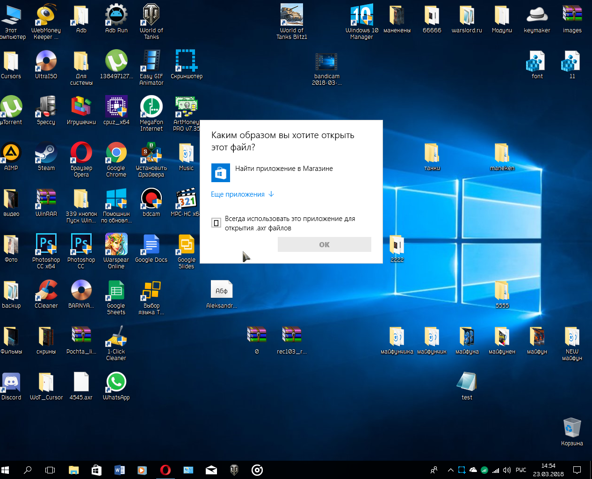This screenshot has width=592, height=479.
Task: Select the Aleksandr font file icon
Action: [x=221, y=294]
